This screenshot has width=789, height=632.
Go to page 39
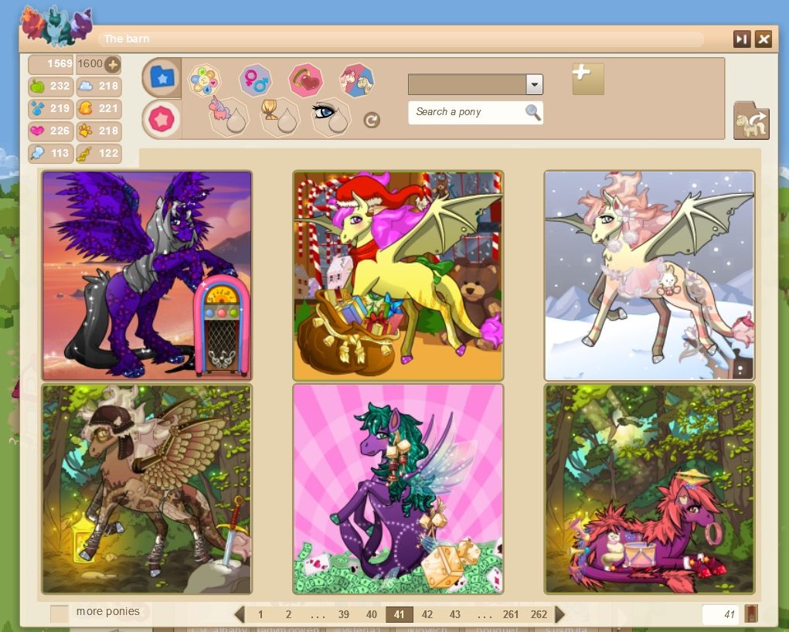pos(344,614)
